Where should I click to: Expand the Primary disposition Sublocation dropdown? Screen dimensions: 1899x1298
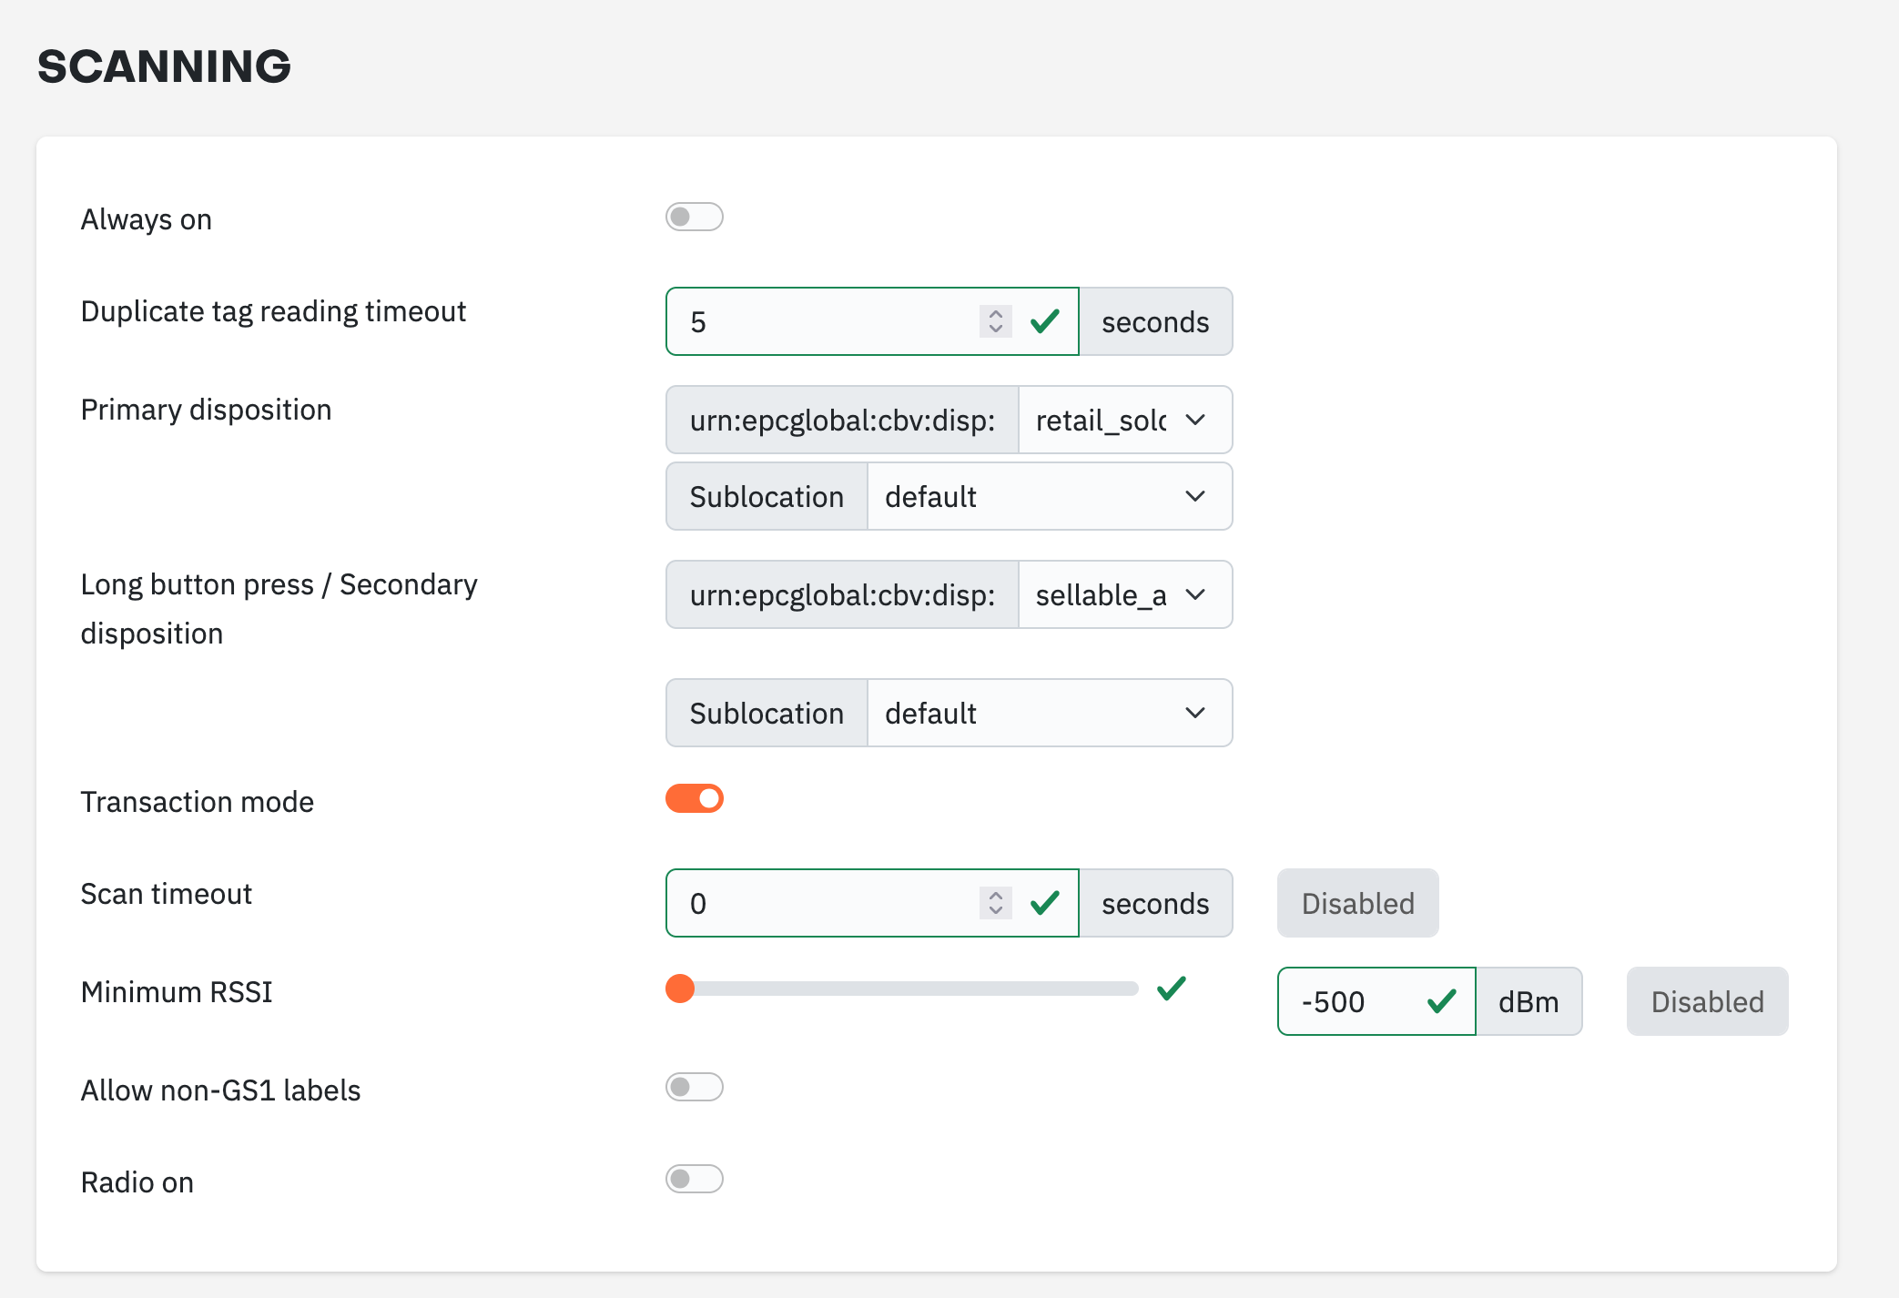pyautogui.click(x=1049, y=496)
